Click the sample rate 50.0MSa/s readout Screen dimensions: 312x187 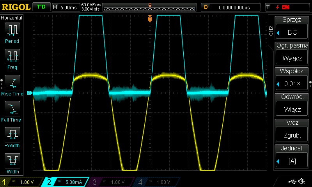[91, 5]
